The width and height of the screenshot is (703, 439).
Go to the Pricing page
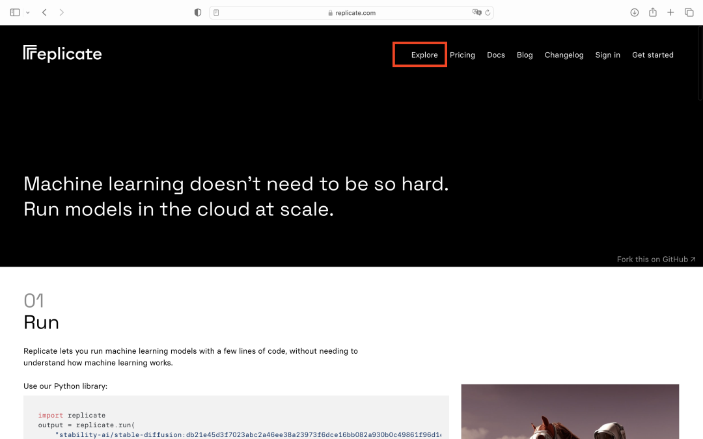click(462, 55)
